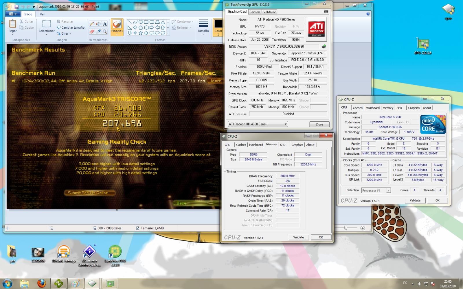Expand the Pegar dropdown arrow
The height and width of the screenshot is (289, 463).
12,34
